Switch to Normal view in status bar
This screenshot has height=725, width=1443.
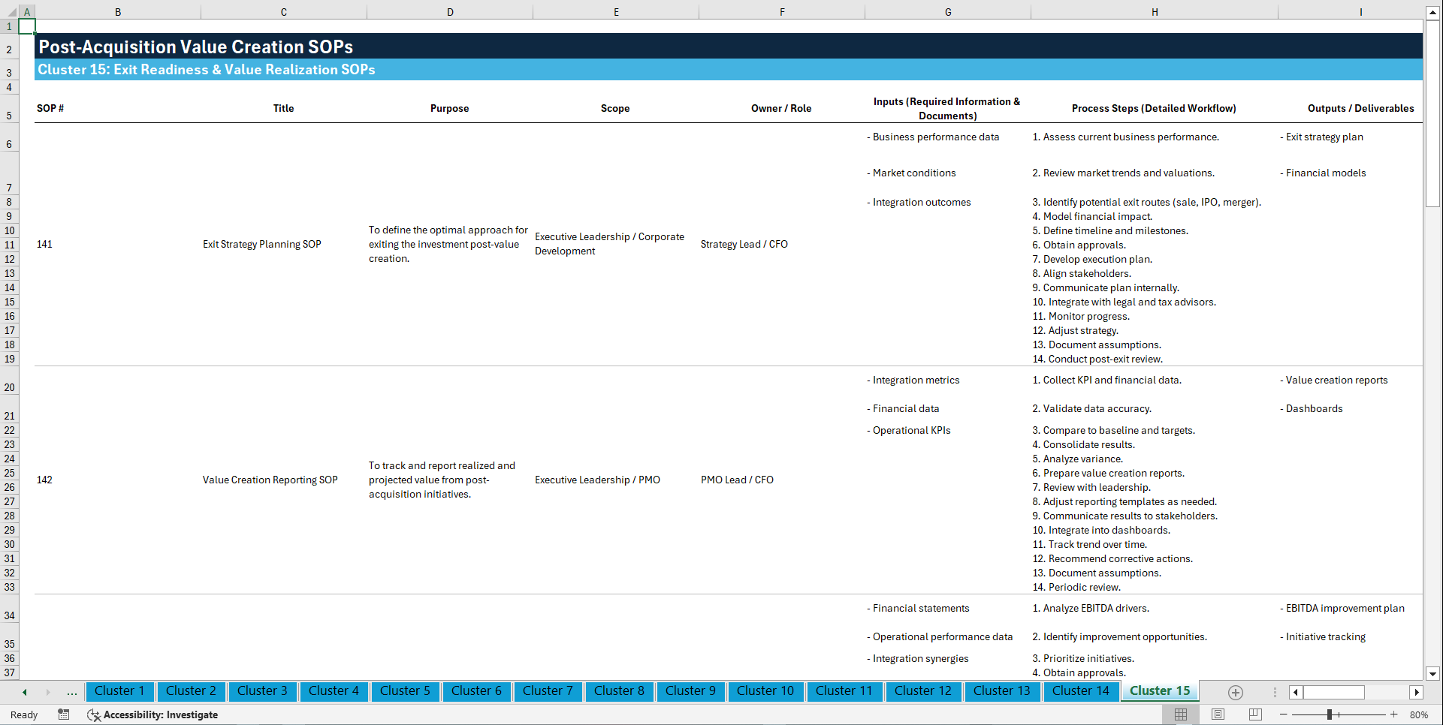[x=1180, y=714]
